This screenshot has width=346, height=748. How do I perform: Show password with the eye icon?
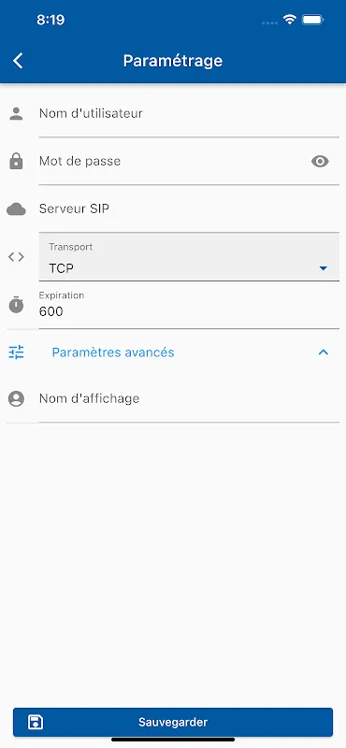click(320, 161)
